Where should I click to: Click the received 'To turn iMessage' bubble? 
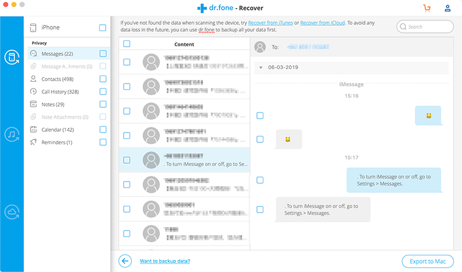[323, 209]
